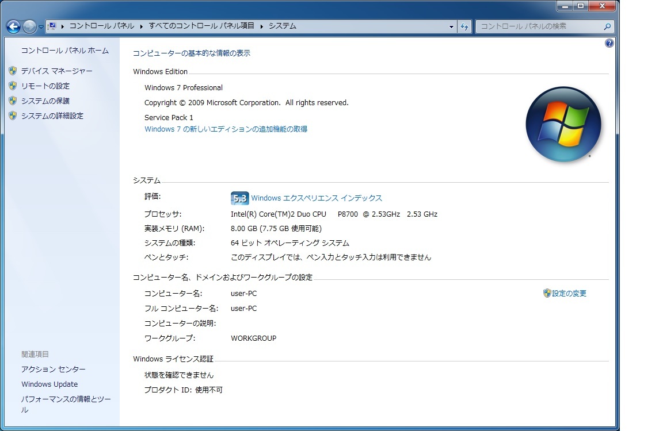
Task: Open the recent pages dropdown arrow
Action: (41, 26)
